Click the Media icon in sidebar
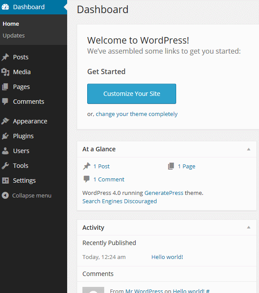Viewport: 259px width, 293px height. [x=5, y=72]
